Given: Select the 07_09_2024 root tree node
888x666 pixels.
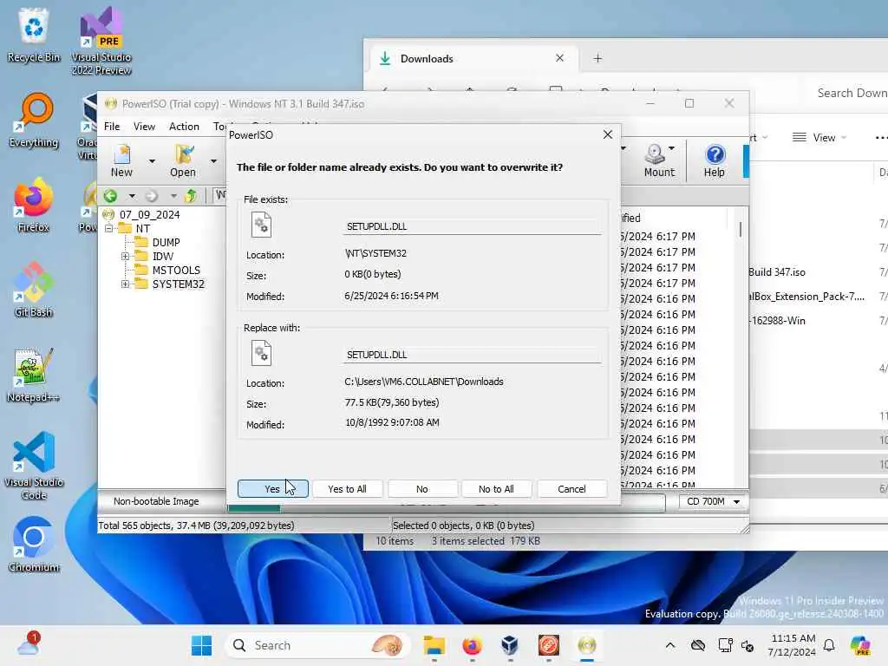Looking at the screenshot, I should click(149, 215).
